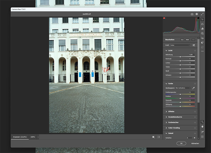This screenshot has height=153, width=211.
Task: Toggle visibility eye for Detail section
Action: (x=195, y=133)
